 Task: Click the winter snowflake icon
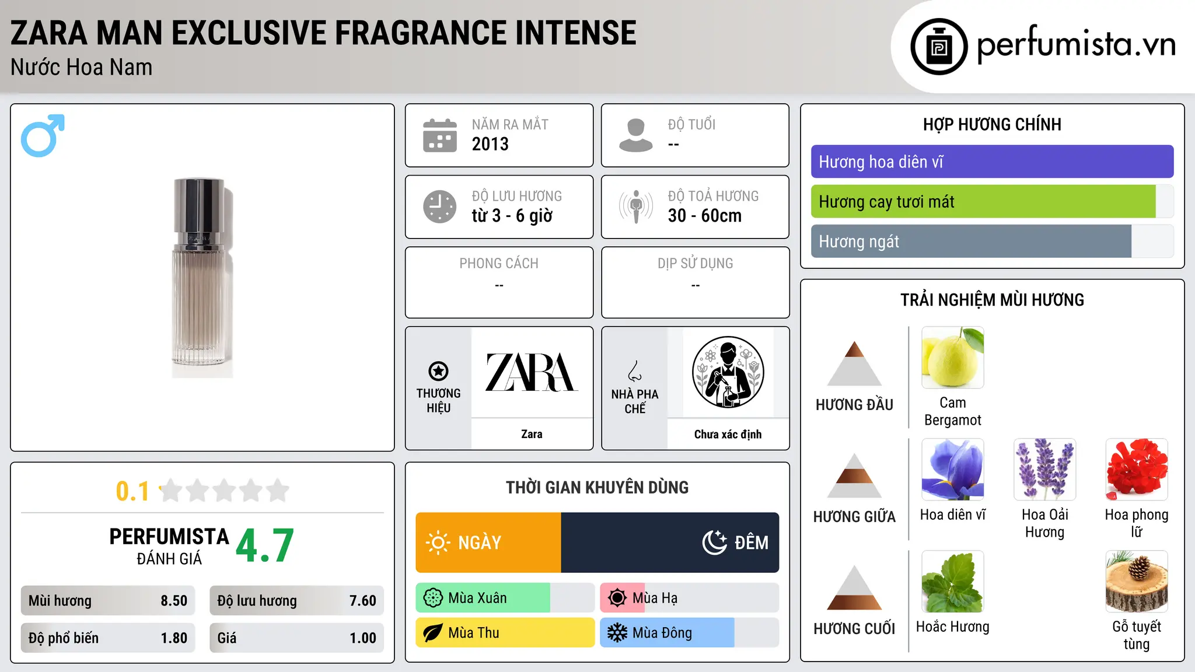click(x=617, y=633)
